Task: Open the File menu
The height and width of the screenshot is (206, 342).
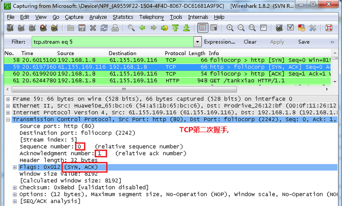Action: (11, 17)
